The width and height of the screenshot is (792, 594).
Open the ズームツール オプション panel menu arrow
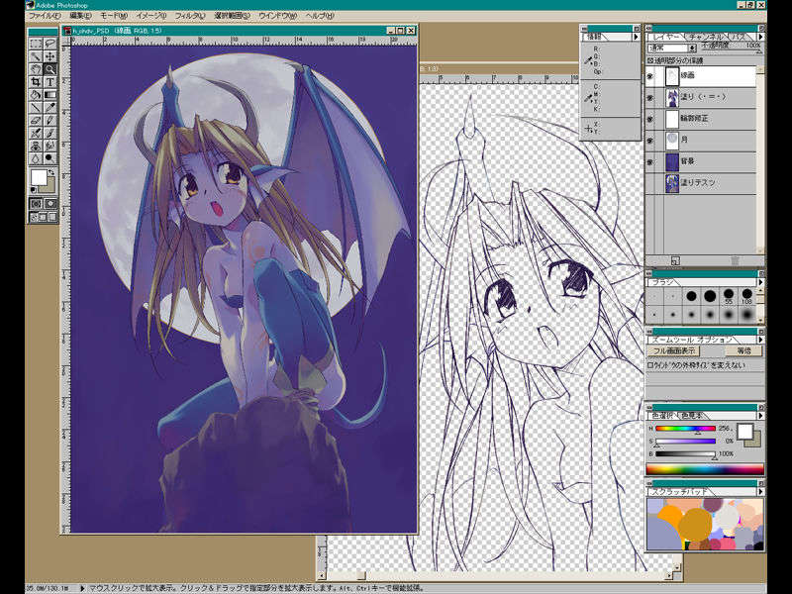[760, 340]
